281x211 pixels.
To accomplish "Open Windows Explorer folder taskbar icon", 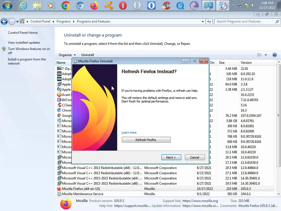I will [x=37, y=5].
